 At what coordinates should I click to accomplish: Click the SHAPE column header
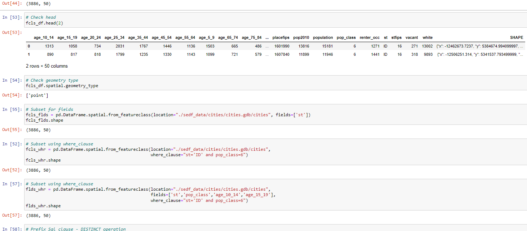516,37
